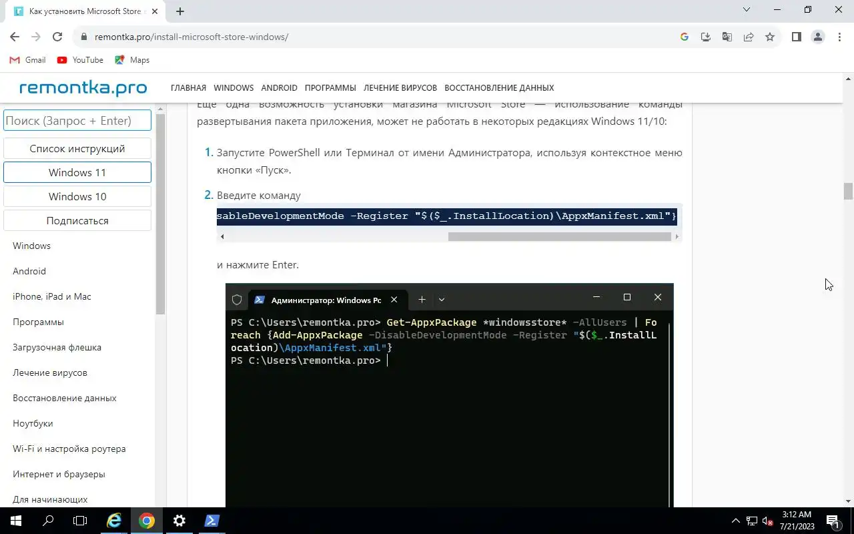Open the tab search dropdown arrow

click(747, 10)
